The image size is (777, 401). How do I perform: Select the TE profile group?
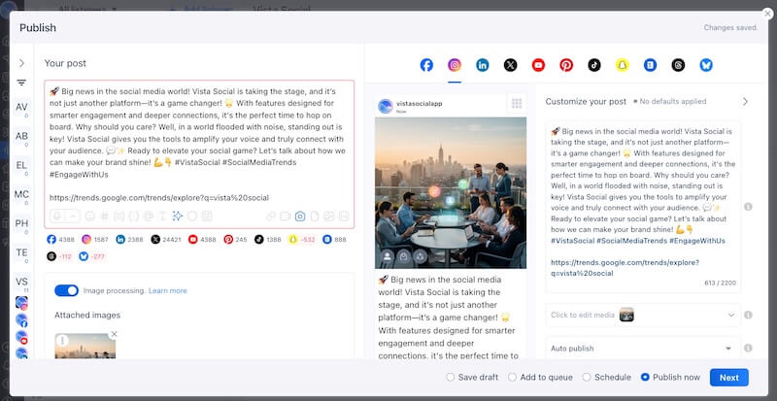click(x=21, y=252)
